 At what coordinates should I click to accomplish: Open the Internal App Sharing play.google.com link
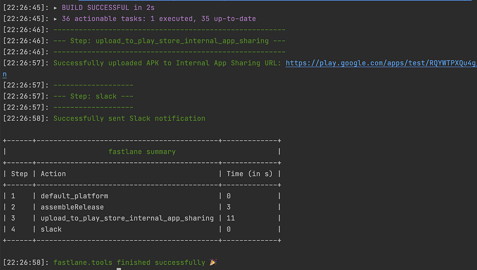point(381,63)
